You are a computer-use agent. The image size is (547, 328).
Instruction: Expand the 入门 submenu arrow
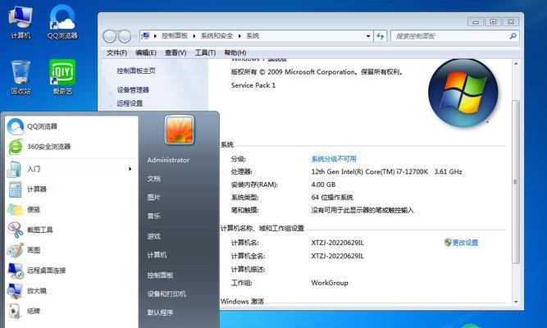click(130, 169)
